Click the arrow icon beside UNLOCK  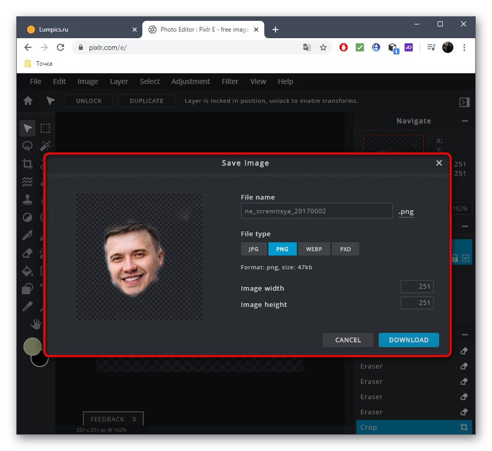pos(50,101)
